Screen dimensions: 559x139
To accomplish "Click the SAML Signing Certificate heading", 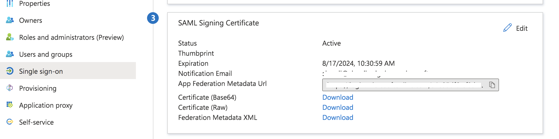I will pos(218,23).
